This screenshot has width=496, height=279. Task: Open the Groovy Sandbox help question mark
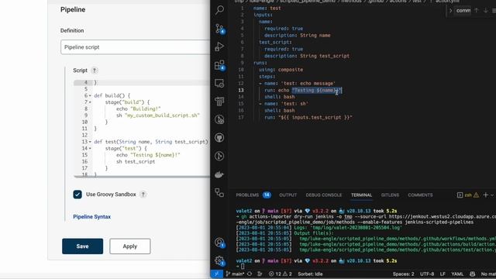[143, 195]
